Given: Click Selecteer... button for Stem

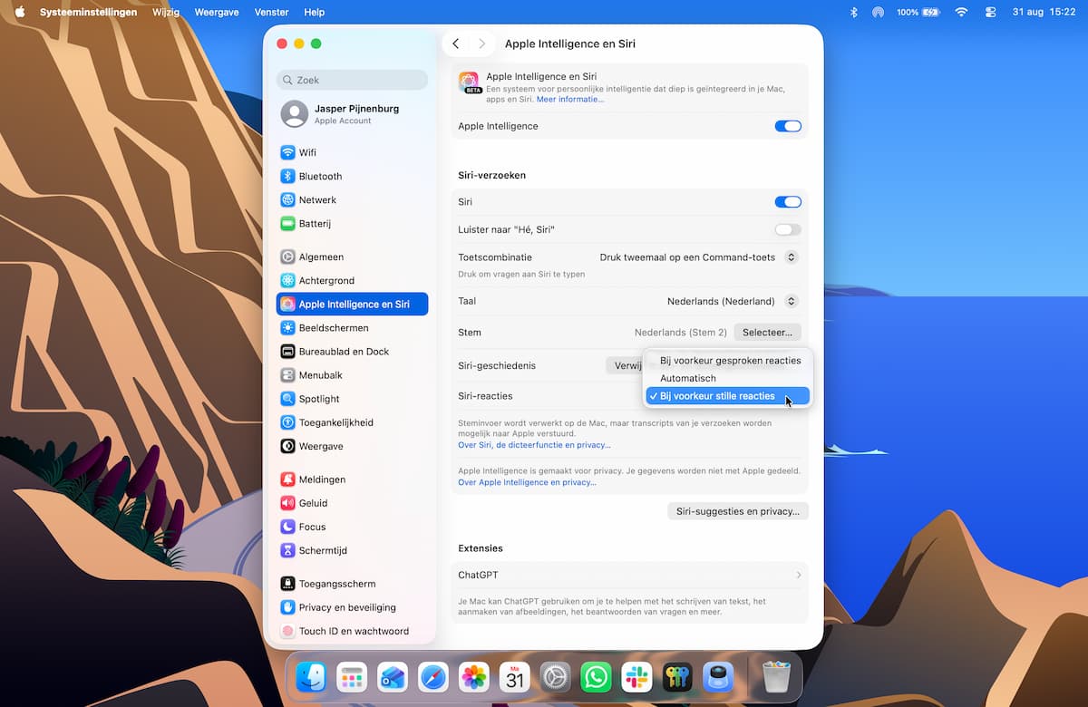Looking at the screenshot, I should (767, 333).
